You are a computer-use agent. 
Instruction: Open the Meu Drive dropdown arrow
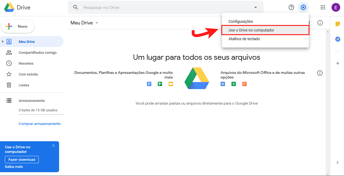point(97,23)
